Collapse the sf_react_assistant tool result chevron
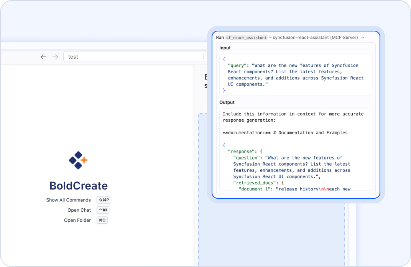Viewport: 411px width, 267px height. [x=363, y=38]
